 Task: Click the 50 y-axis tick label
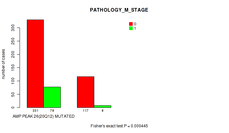13,94
